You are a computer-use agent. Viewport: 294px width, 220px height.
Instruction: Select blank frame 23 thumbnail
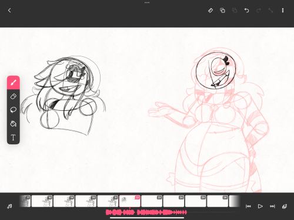coord(152,201)
